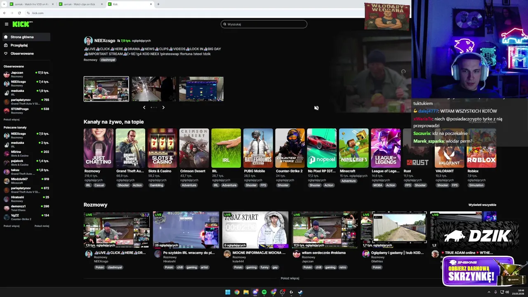Click the Gambling tag under Slots & Casino
Image resolution: width=528 pixels, height=297 pixels.
pos(156,185)
